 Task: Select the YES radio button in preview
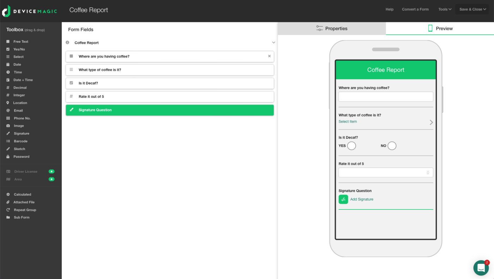tap(351, 146)
